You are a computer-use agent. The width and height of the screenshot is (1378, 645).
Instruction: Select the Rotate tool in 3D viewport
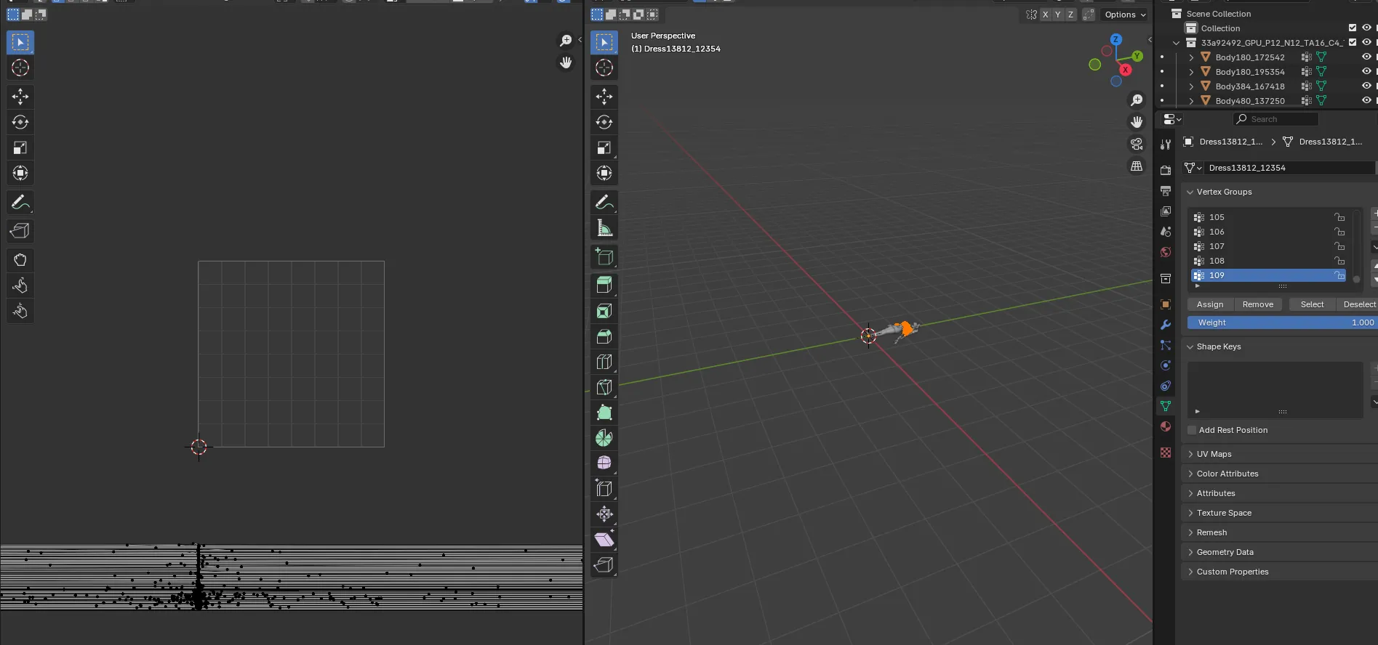pos(604,122)
